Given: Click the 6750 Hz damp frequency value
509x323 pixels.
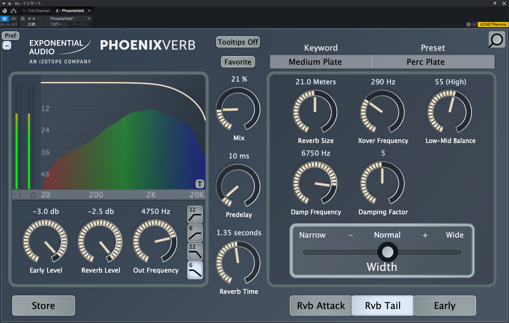Looking at the screenshot, I should pyautogui.click(x=316, y=153).
